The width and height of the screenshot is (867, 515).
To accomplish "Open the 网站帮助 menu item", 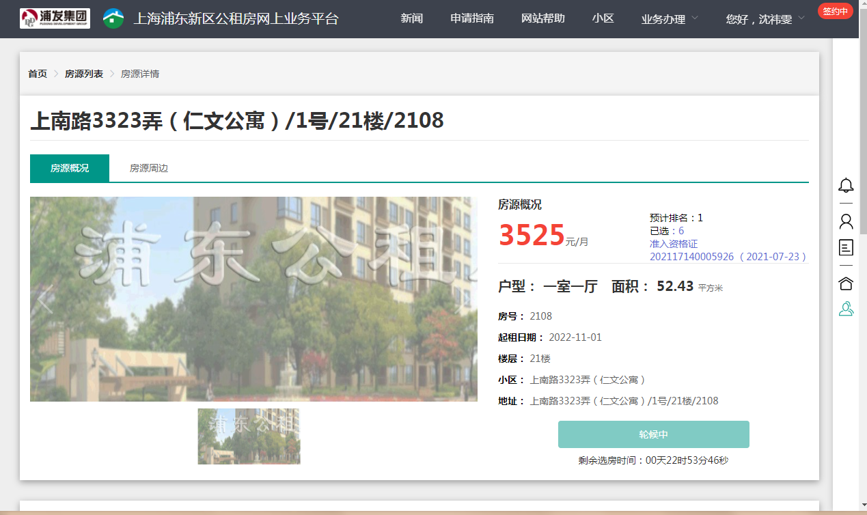I will 543,18.
